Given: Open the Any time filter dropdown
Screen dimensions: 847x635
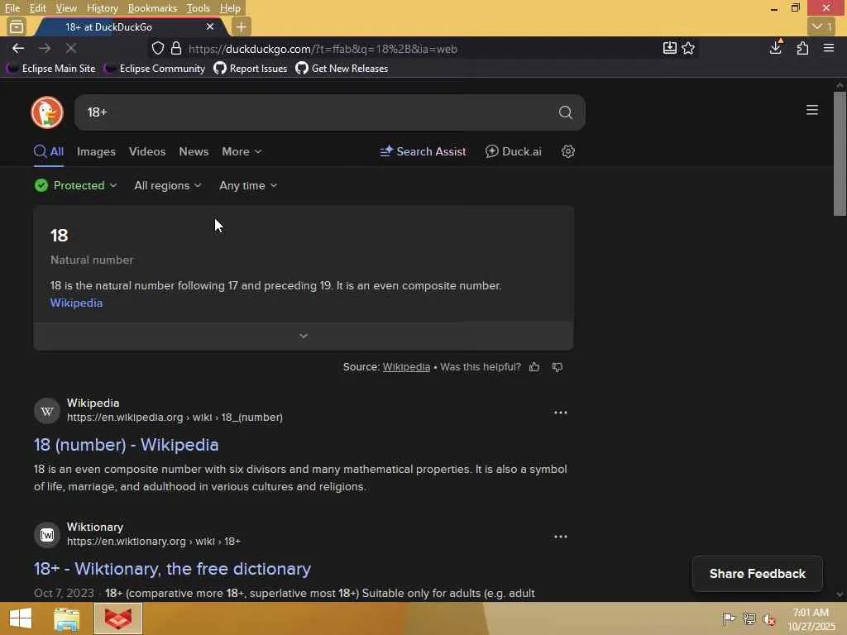Looking at the screenshot, I should (248, 186).
